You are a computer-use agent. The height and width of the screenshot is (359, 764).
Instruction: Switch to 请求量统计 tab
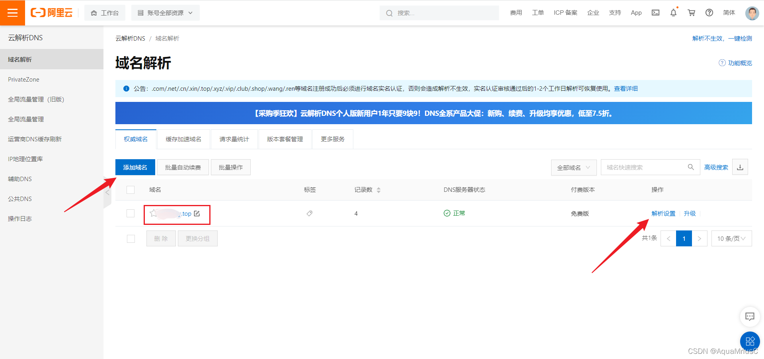click(234, 139)
